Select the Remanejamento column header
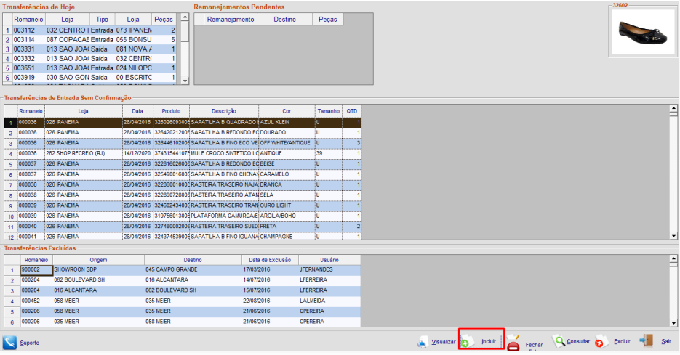Viewport: 680px width, 355px height. [230, 19]
